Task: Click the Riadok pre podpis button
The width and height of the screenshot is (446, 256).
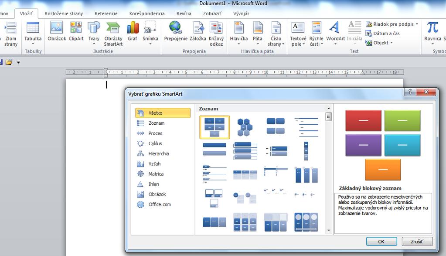Action: [392, 24]
